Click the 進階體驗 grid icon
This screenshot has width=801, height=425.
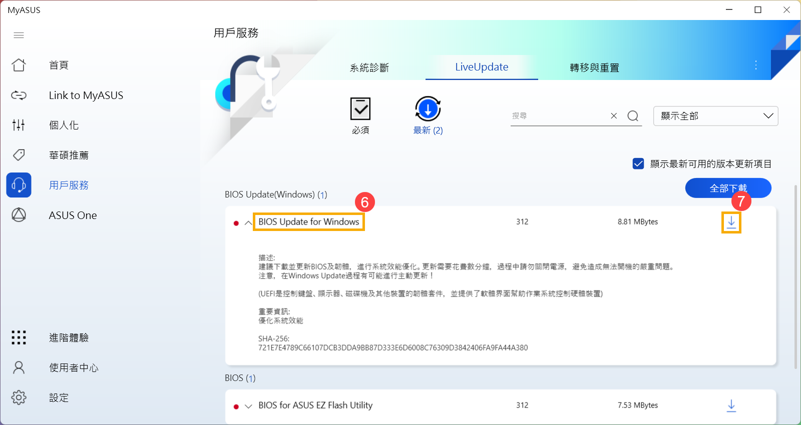[19, 337]
